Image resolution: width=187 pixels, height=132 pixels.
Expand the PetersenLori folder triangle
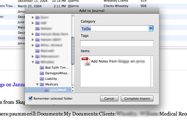click(x=33, y=56)
